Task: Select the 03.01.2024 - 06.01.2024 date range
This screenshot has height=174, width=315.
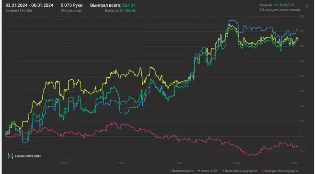Action: pos(29,5)
